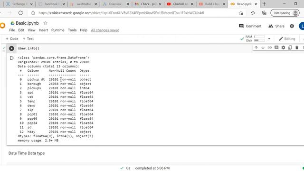This screenshot has width=304, height=171.
Task: Close the Basic.ipynb browser tab
Action: point(256,4)
